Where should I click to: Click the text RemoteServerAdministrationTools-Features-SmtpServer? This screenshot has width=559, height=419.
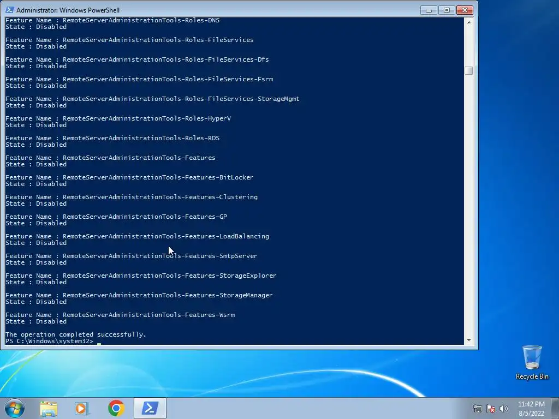pos(160,256)
